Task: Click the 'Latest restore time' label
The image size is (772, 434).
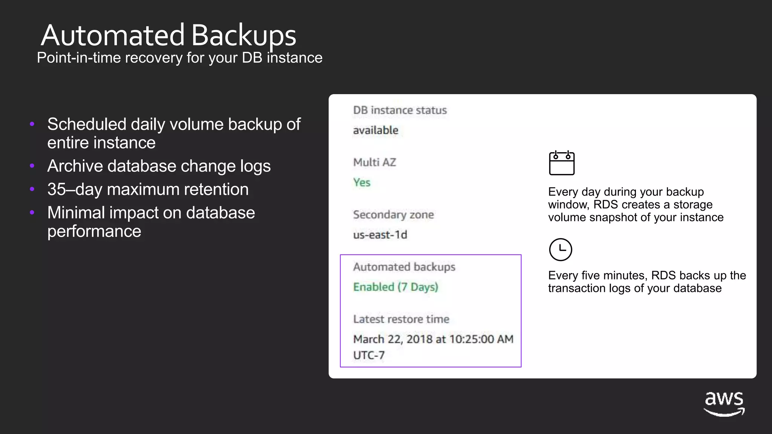Action: click(401, 319)
